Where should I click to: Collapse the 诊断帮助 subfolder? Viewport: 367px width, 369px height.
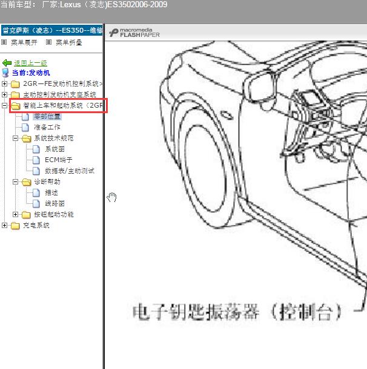pyautogui.click(x=15, y=181)
